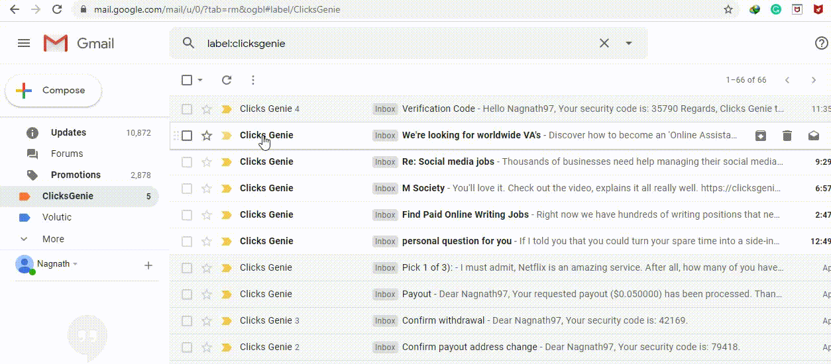This screenshot has height=364, width=831.
Task: Select the Social media jobs email checkbox
Action: coord(187,162)
